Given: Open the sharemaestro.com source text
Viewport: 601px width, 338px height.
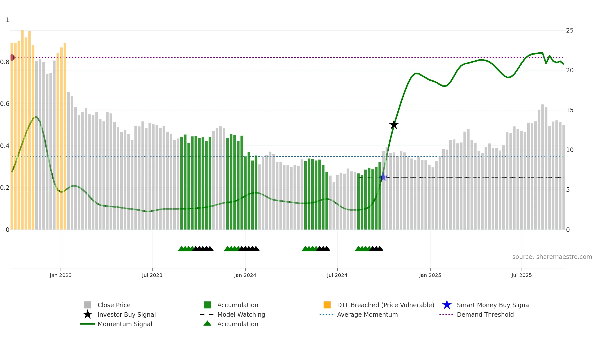Looking at the screenshot, I should [x=552, y=257].
